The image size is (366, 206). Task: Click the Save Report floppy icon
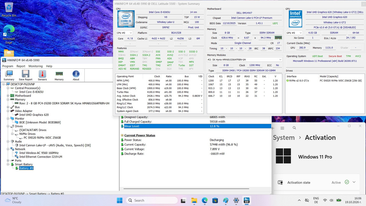tap(25, 76)
